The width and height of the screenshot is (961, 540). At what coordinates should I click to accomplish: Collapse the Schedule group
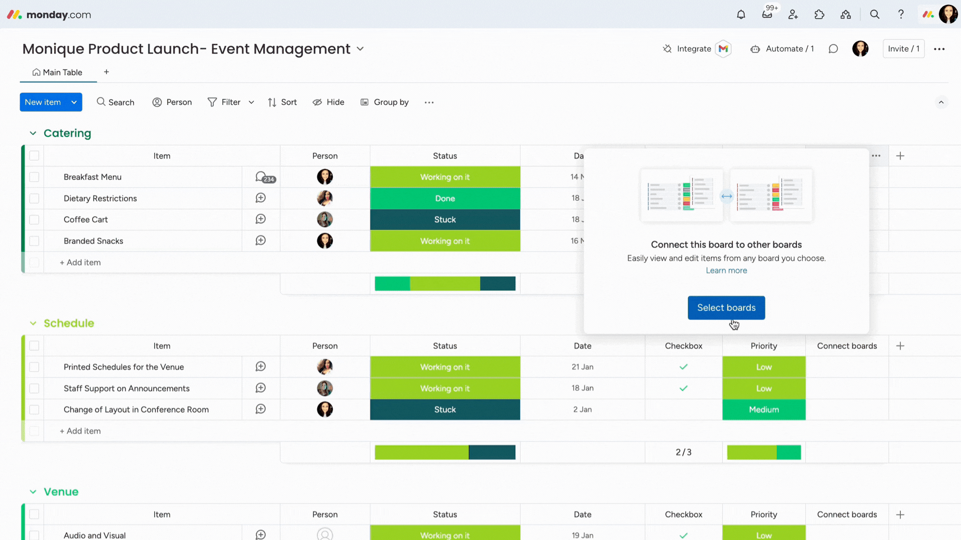33,323
